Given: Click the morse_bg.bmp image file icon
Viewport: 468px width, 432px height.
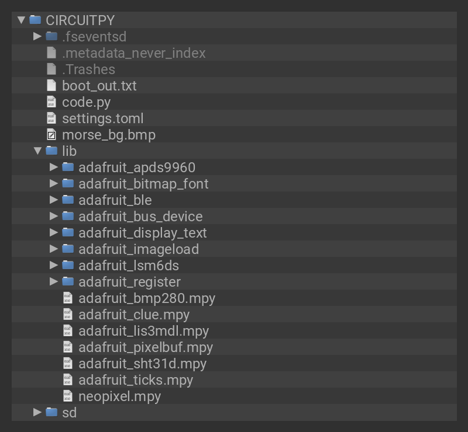Looking at the screenshot, I should pyautogui.click(x=51, y=135).
